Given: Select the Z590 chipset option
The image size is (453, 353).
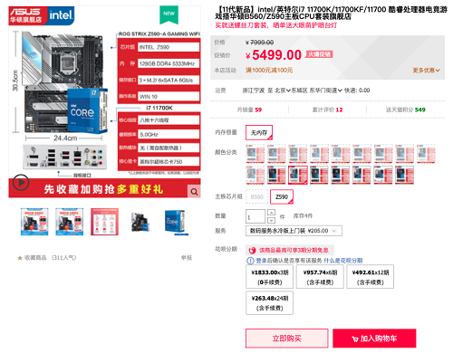Looking at the screenshot, I should tap(282, 197).
